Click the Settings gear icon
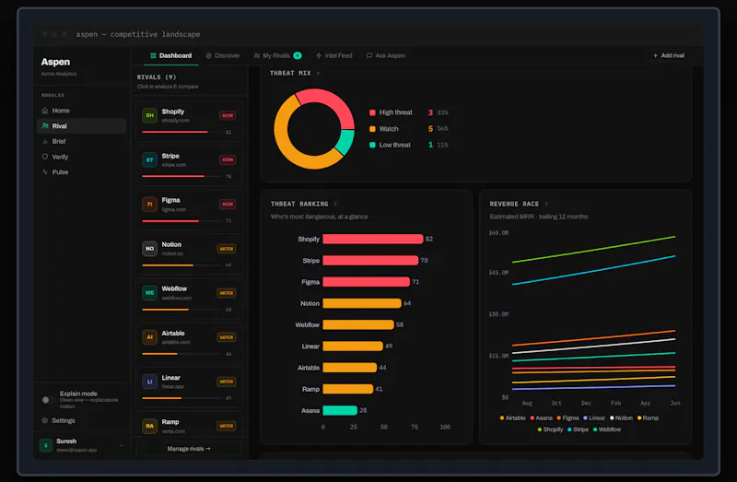The image size is (737, 482). 45,420
